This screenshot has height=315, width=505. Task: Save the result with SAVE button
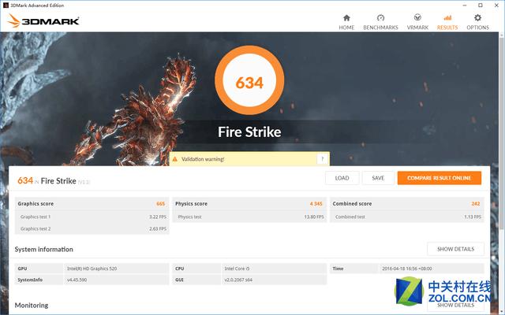pos(378,178)
